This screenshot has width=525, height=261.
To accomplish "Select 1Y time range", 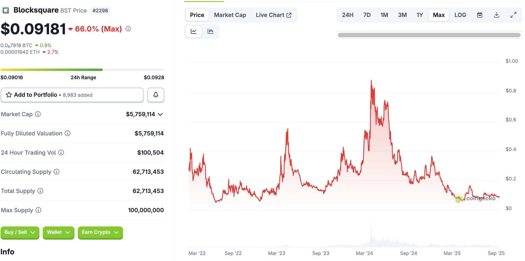I will click(420, 15).
